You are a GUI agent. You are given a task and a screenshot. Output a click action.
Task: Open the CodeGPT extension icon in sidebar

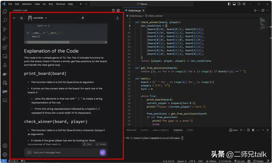click(5, 91)
